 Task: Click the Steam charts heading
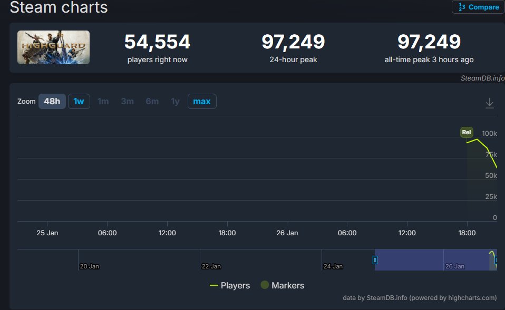59,7
